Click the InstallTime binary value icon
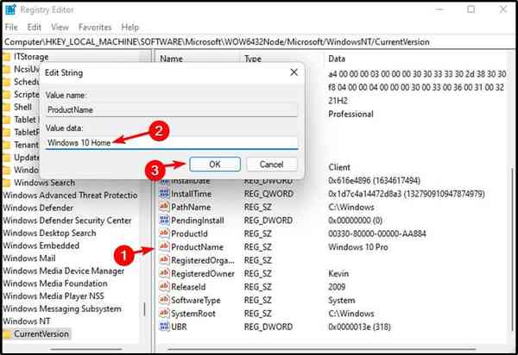This screenshot has width=518, height=355. point(164,194)
